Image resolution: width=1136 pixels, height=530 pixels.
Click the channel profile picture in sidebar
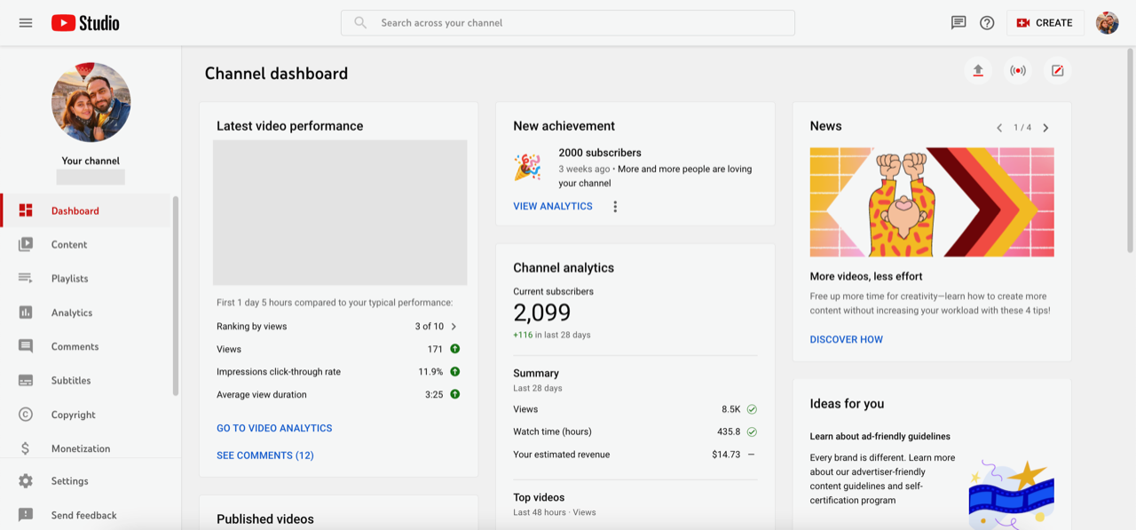pos(91,102)
